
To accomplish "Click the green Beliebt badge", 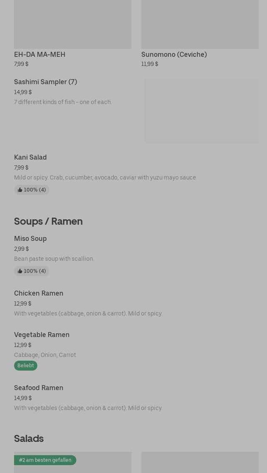I will point(26,366).
